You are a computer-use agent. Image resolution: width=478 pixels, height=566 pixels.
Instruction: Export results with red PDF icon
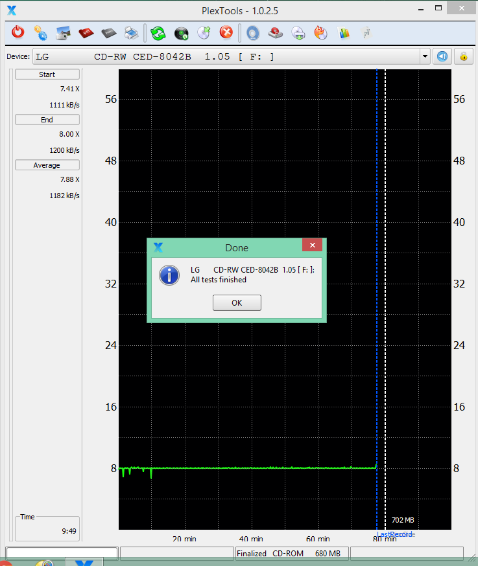tap(86, 33)
